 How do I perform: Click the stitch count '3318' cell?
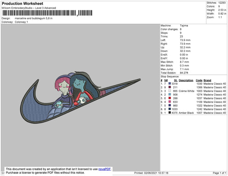tap(174, 84)
